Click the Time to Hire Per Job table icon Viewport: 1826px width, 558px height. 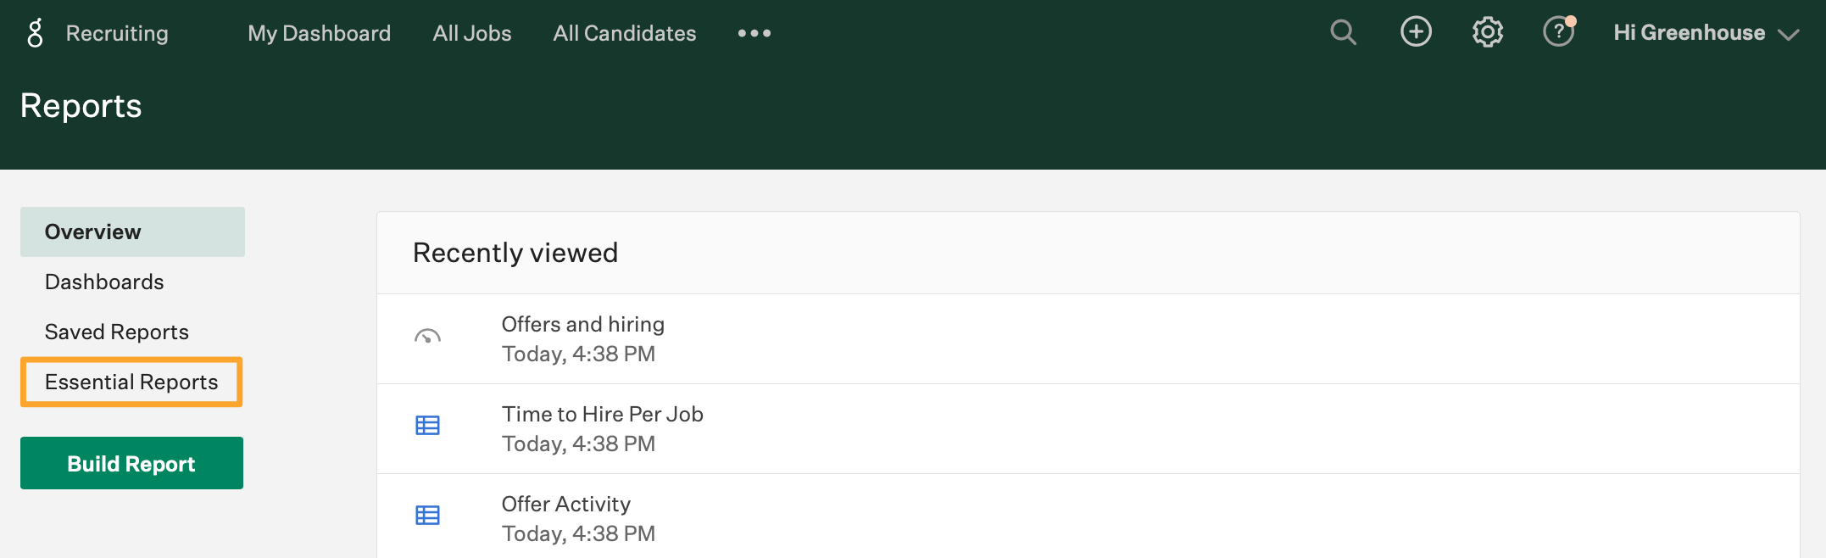click(x=427, y=425)
